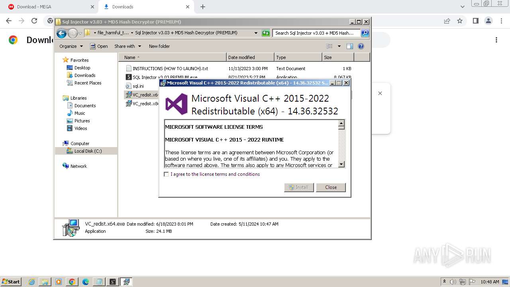The height and width of the screenshot is (287, 510).
Task: Open Music library
Action: click(80, 113)
